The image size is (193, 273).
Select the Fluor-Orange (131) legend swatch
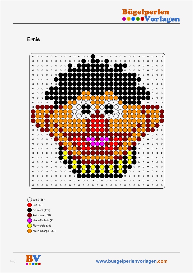point(30,231)
